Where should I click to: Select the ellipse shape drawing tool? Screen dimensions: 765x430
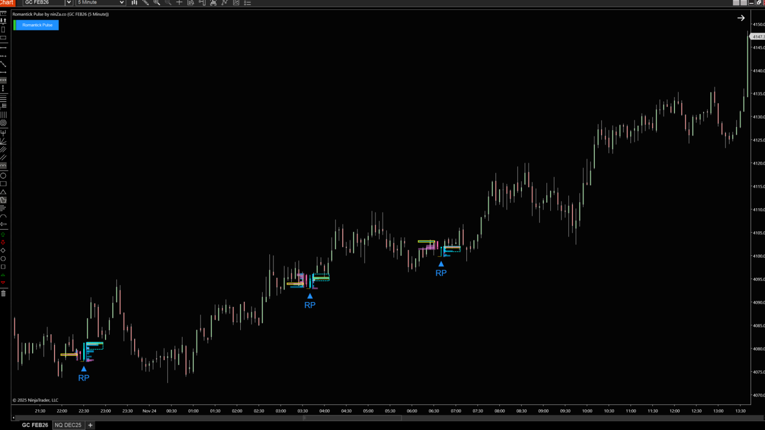click(x=3, y=176)
